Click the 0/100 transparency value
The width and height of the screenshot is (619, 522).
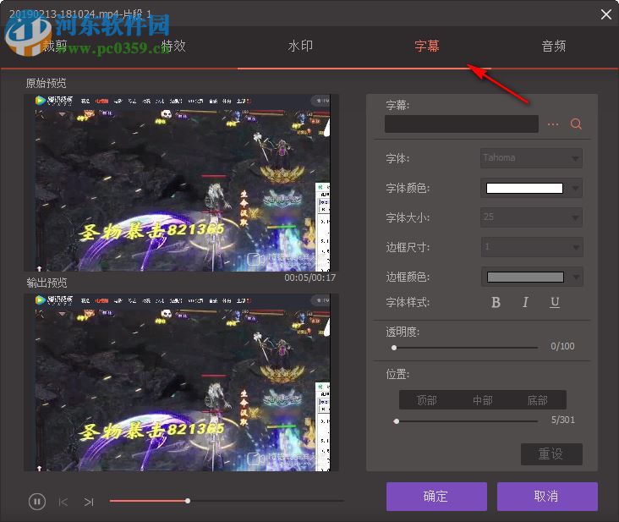562,346
